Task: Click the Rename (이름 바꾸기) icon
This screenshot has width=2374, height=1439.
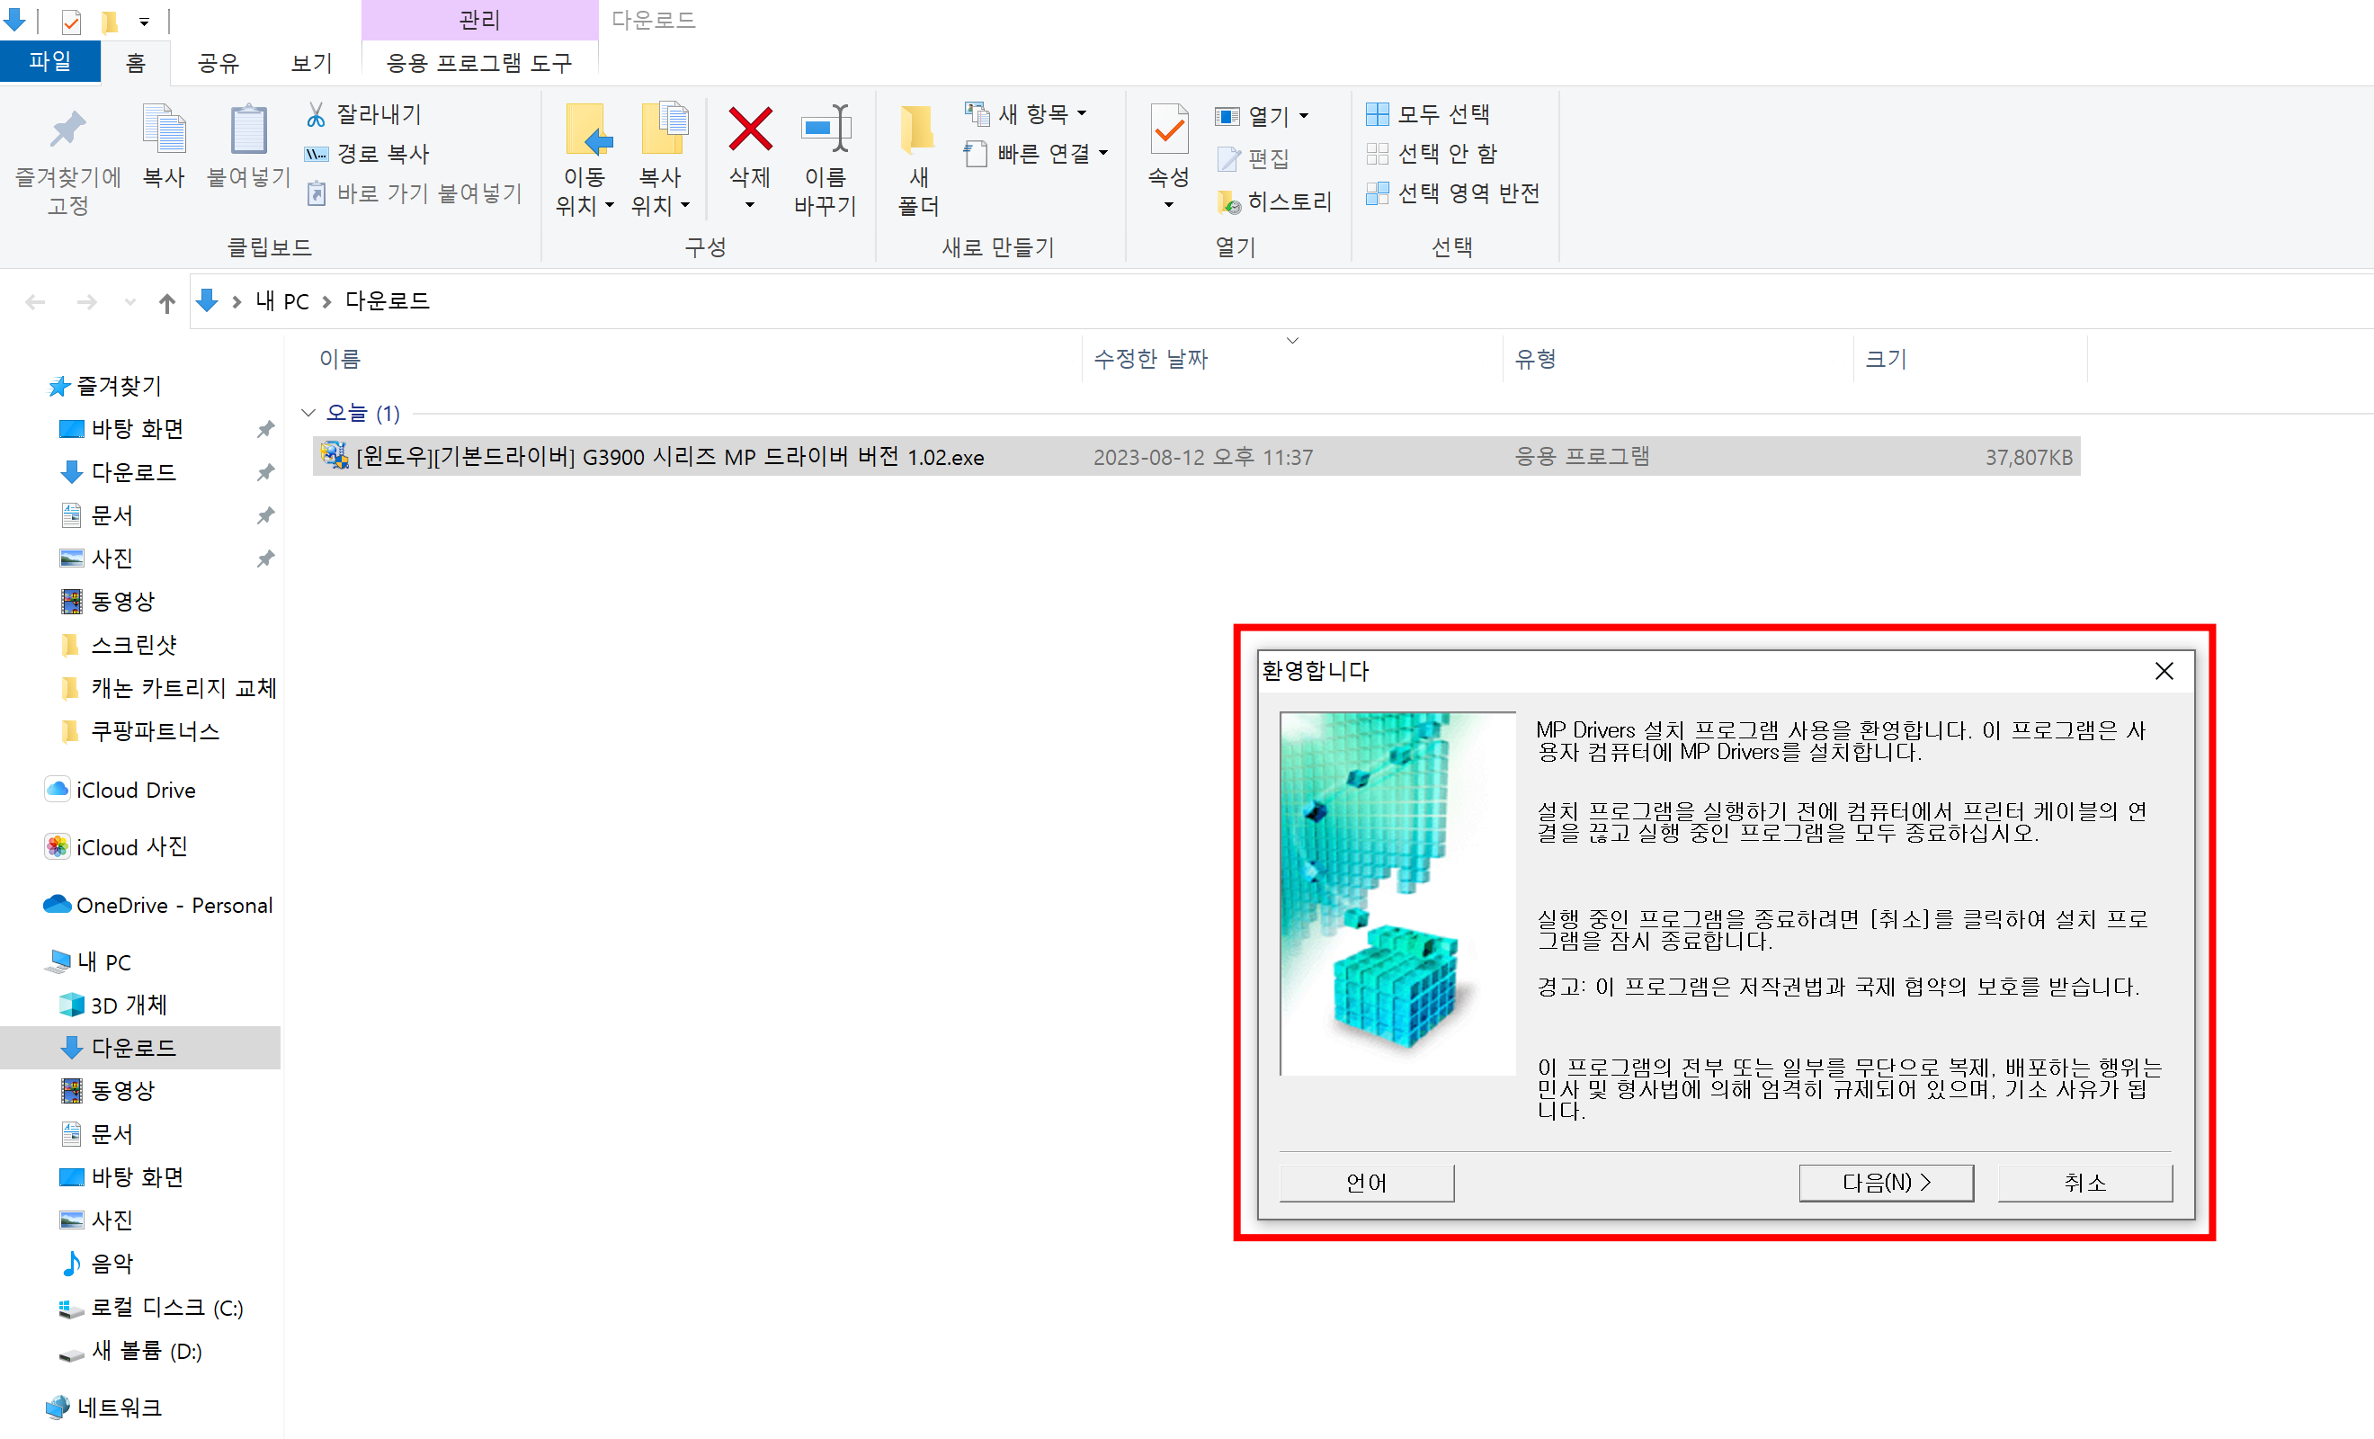Action: tap(825, 130)
